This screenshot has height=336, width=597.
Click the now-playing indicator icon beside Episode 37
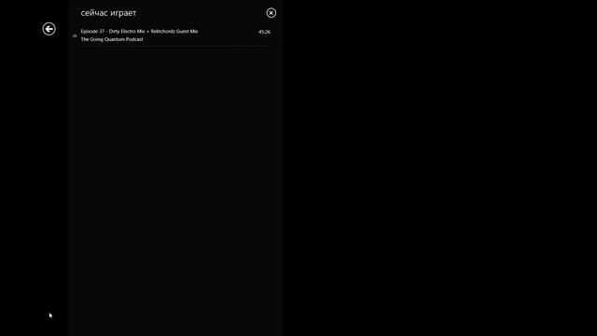click(x=75, y=35)
